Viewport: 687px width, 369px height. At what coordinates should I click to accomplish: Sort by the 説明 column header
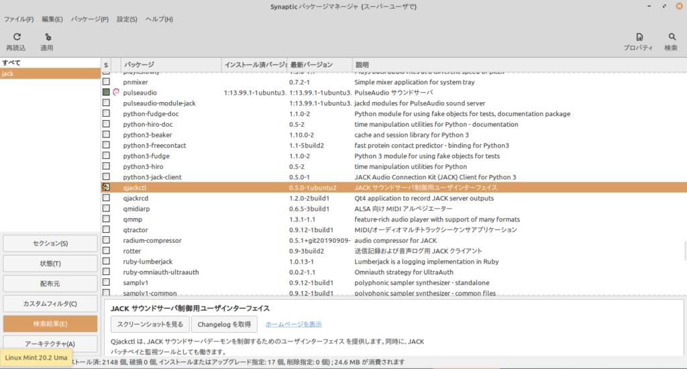[x=519, y=65]
